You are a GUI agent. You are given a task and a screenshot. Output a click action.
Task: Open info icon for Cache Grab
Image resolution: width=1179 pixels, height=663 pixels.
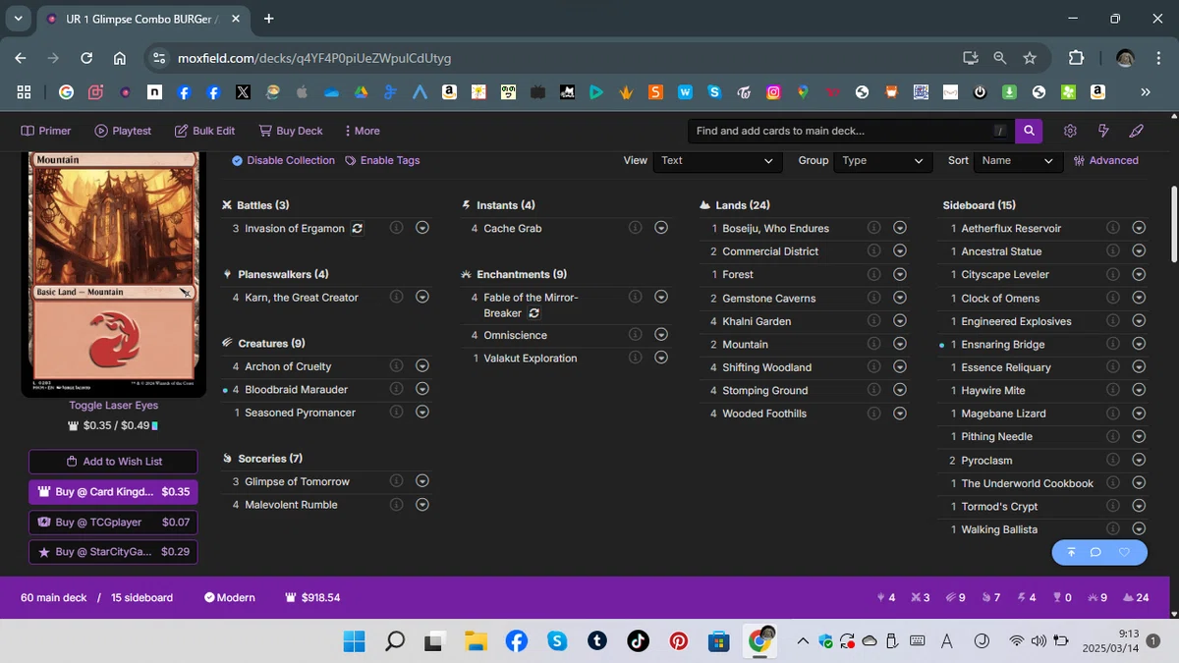[635, 228]
